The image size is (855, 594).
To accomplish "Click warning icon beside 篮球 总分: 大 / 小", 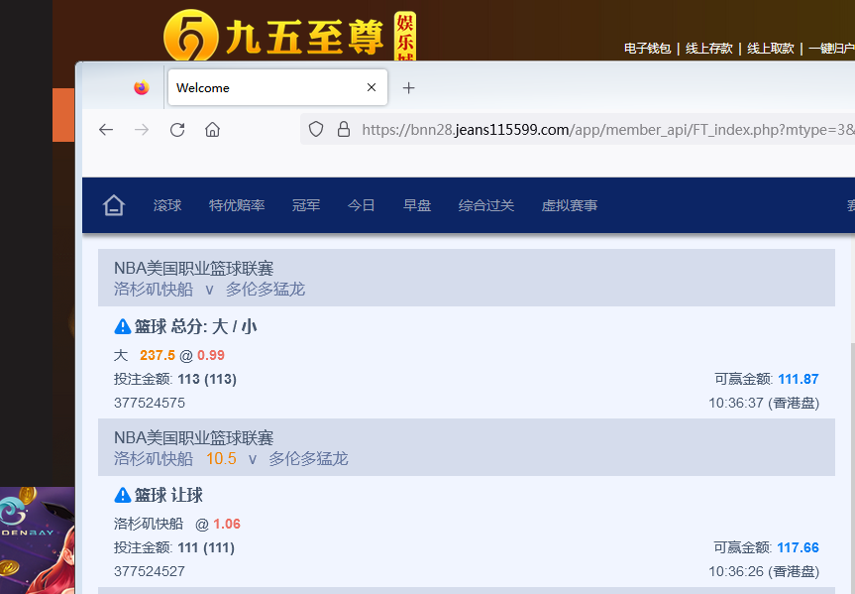I will coord(122,326).
